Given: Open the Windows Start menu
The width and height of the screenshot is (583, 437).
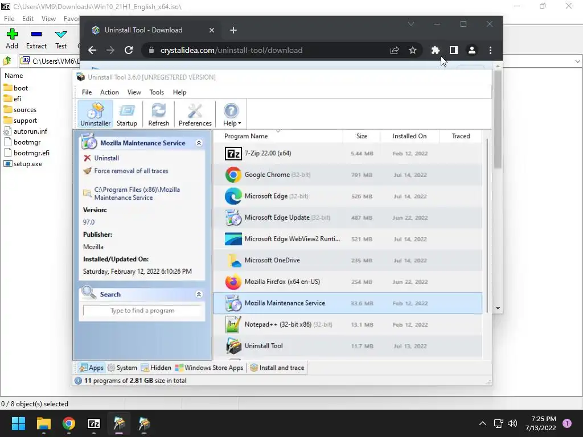Looking at the screenshot, I should pyautogui.click(x=18, y=423).
